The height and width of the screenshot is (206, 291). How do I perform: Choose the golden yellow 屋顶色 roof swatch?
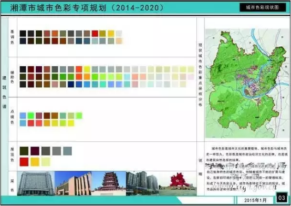pos(35,162)
